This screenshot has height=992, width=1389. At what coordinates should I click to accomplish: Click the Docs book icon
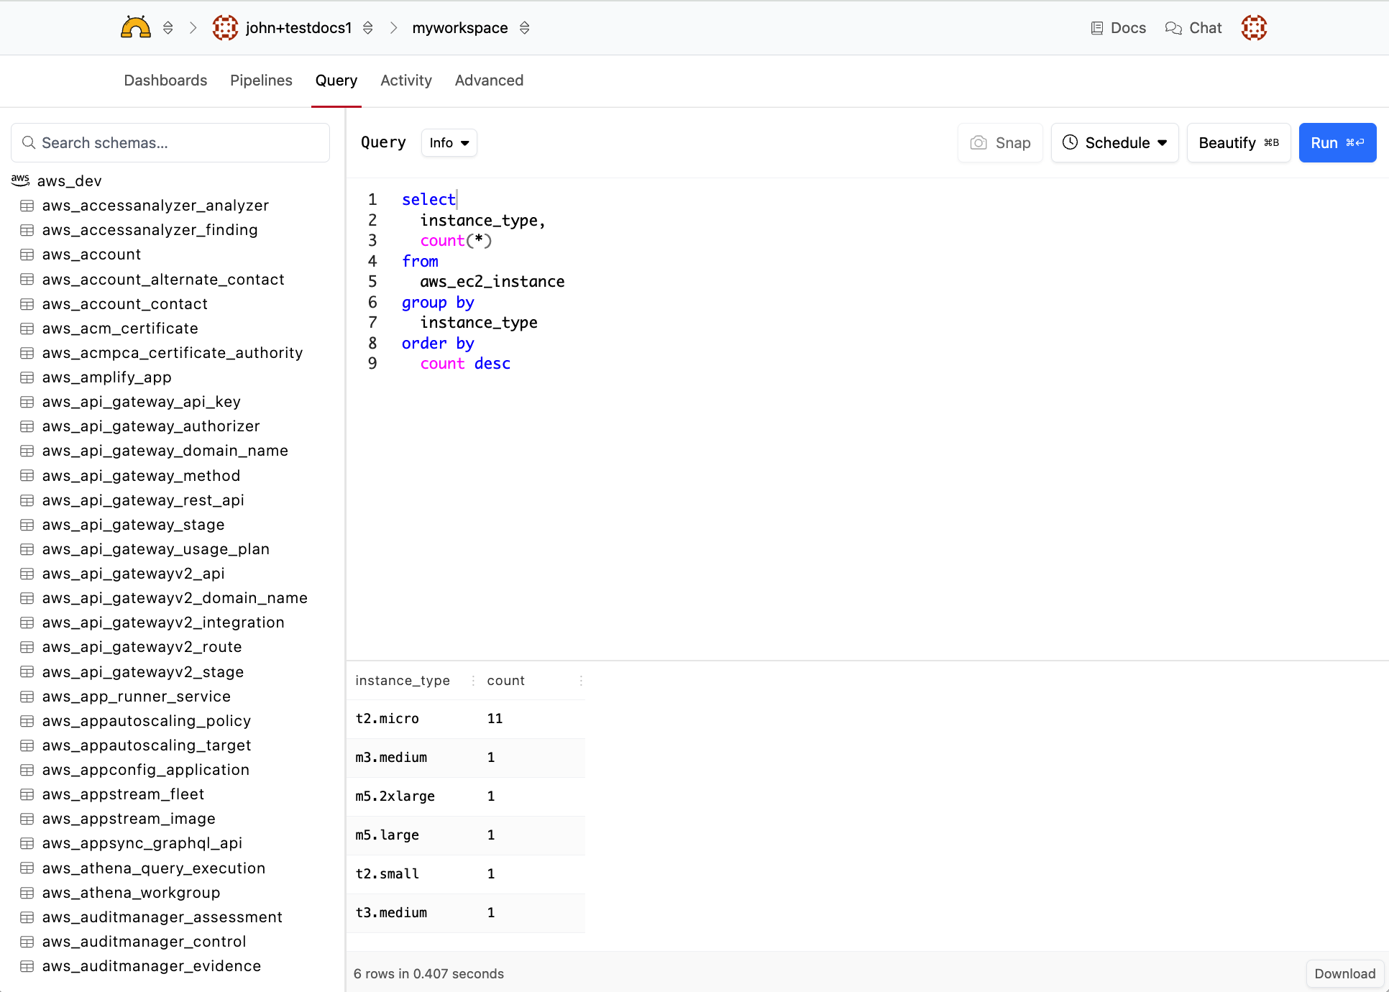point(1096,28)
